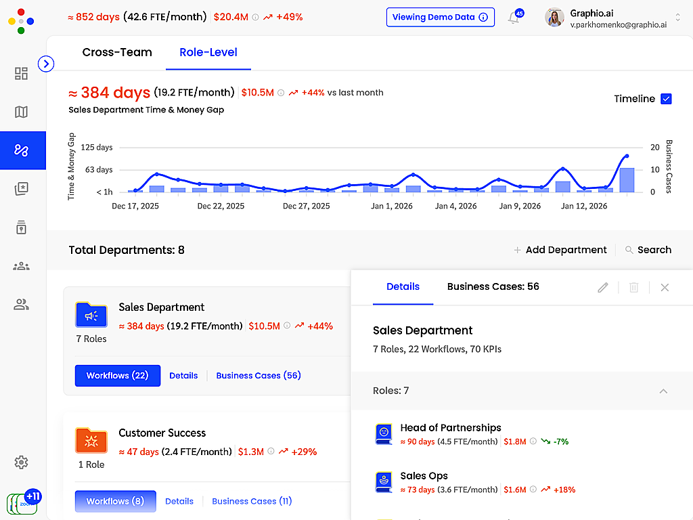Click the Search field for departments

pos(648,250)
